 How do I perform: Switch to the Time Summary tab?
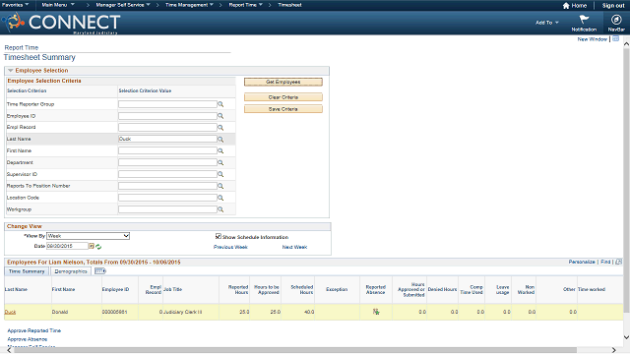27,271
